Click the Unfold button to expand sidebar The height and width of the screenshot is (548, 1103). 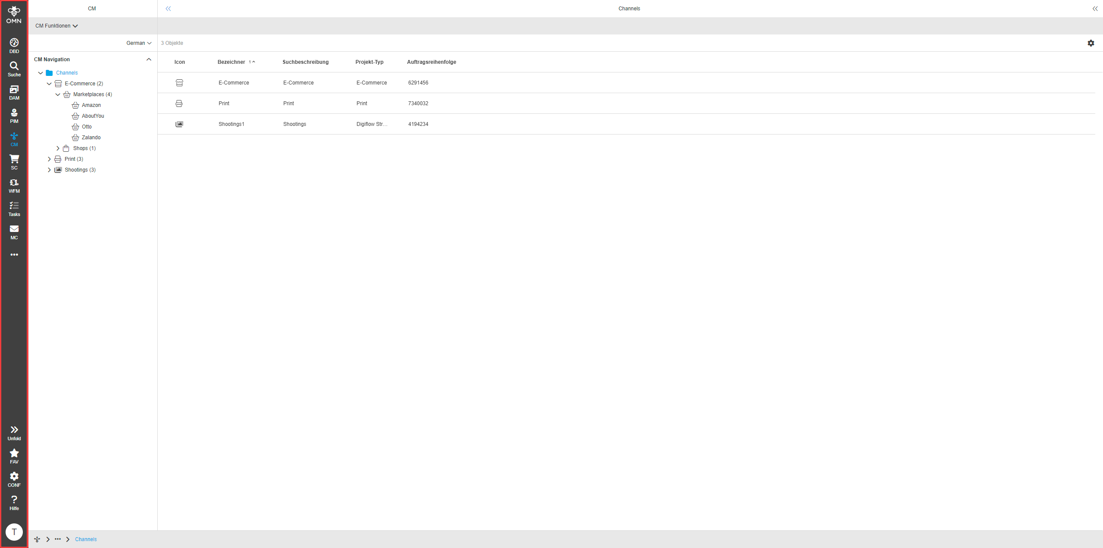click(x=14, y=430)
